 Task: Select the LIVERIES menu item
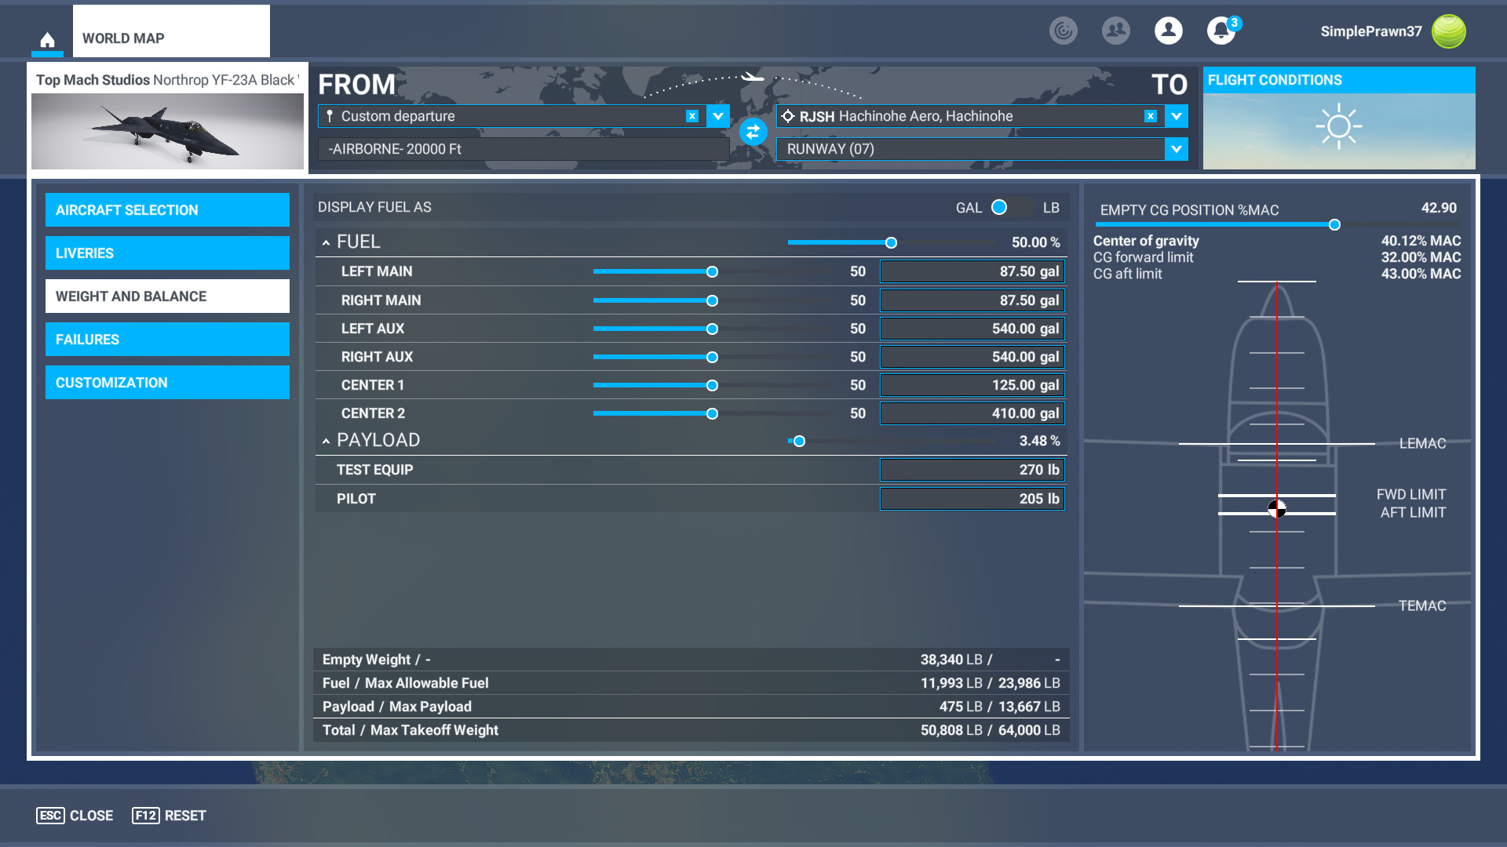tap(167, 253)
